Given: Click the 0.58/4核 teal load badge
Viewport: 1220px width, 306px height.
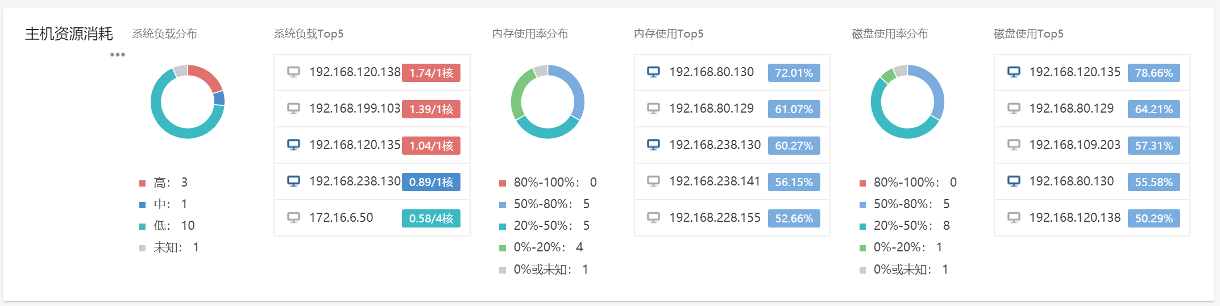Looking at the screenshot, I should 431,218.
